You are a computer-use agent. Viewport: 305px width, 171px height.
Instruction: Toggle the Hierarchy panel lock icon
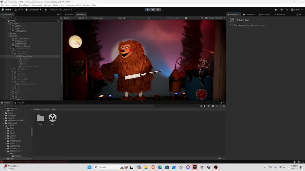click(58, 15)
